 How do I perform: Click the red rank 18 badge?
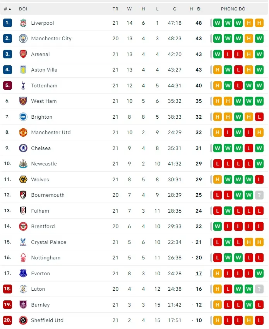click(x=8, y=289)
